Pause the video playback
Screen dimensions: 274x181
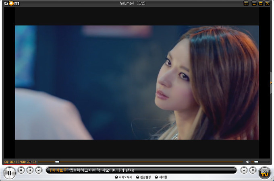pyautogui.click(x=10, y=173)
